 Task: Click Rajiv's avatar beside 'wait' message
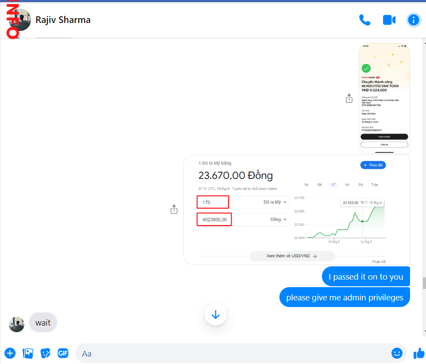(16, 324)
